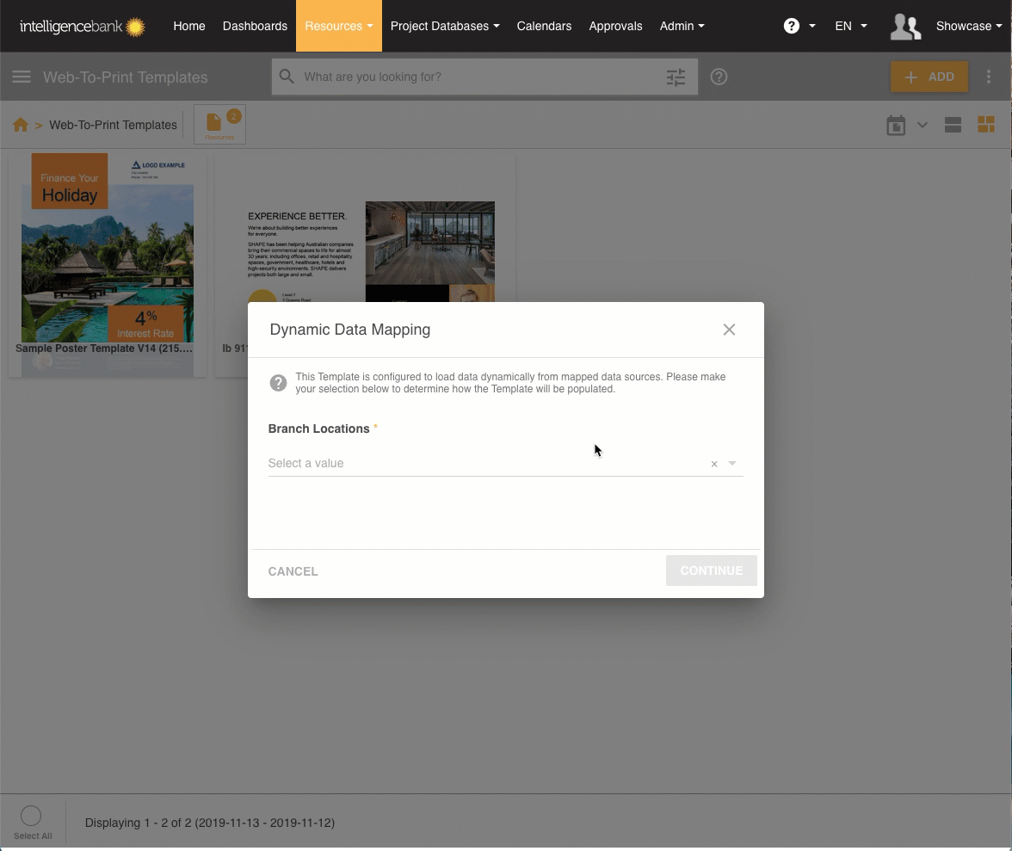
Task: Click the Continue button
Action: (711, 570)
